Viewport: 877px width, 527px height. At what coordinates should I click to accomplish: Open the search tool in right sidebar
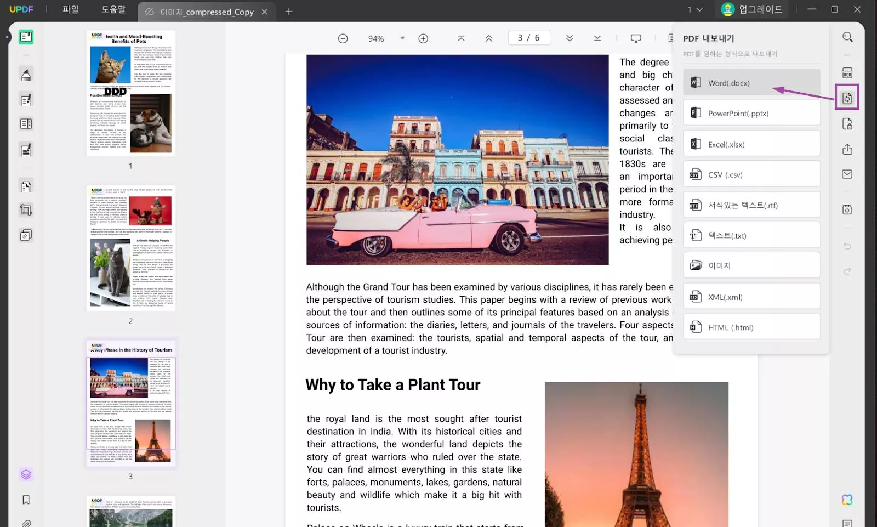pos(847,37)
